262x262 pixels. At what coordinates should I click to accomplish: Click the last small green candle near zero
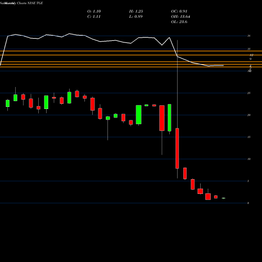[223, 198]
